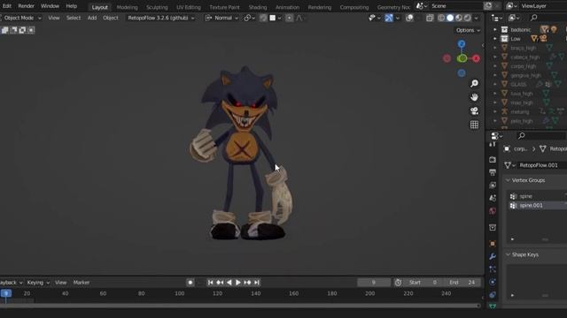Toggle the gizmo display button
This screenshot has width=567, height=318.
click(389, 18)
